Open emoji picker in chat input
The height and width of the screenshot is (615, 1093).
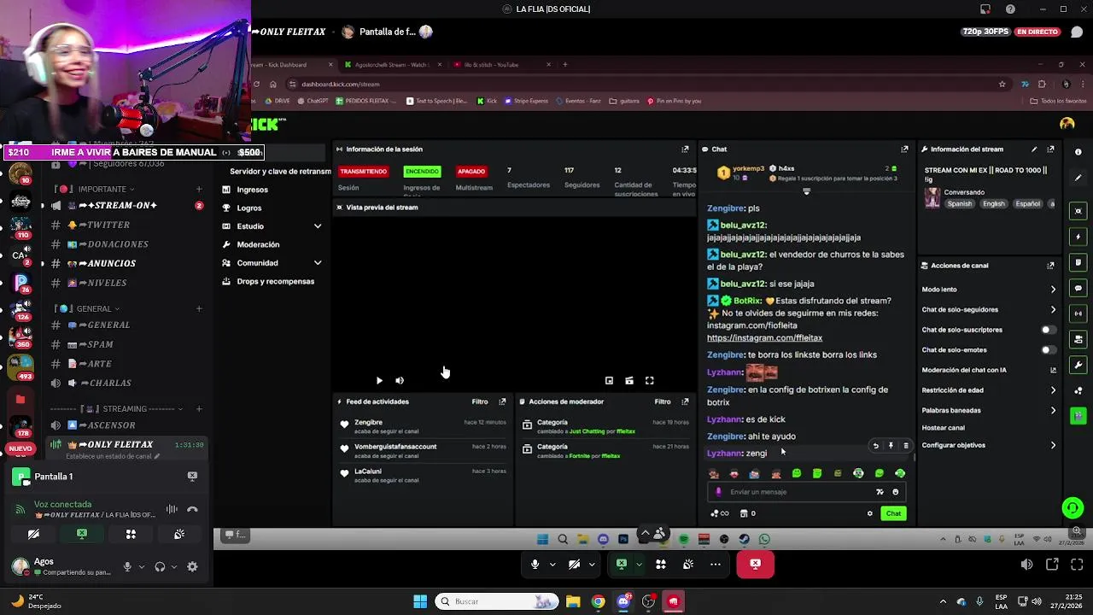(896, 492)
